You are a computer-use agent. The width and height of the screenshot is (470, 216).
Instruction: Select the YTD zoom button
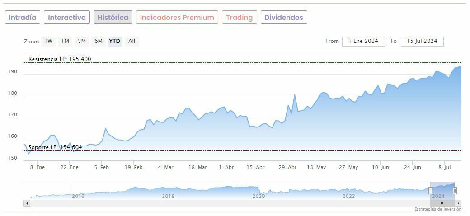pyautogui.click(x=115, y=41)
